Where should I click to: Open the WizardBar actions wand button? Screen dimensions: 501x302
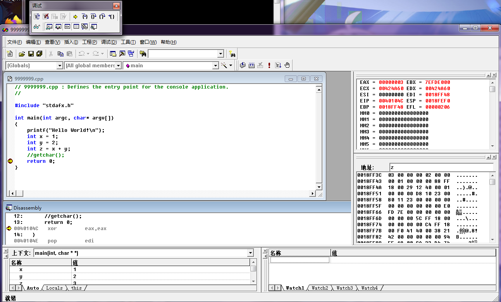pyautogui.click(x=224, y=65)
